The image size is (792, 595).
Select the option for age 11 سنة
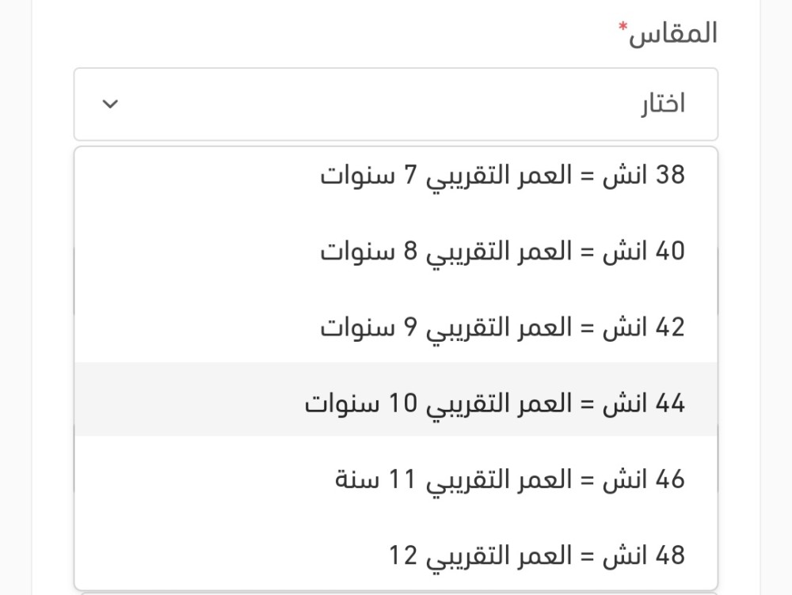click(509, 479)
